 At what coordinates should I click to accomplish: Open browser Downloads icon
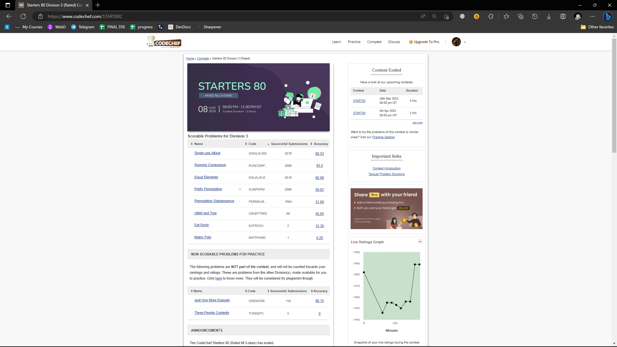549,16
